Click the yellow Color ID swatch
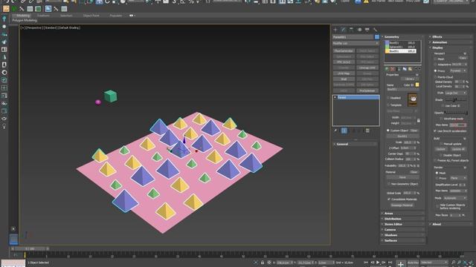 pyautogui.click(x=417, y=85)
